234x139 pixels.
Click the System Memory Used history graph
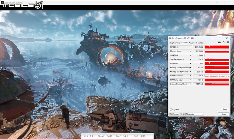(x=217, y=84)
